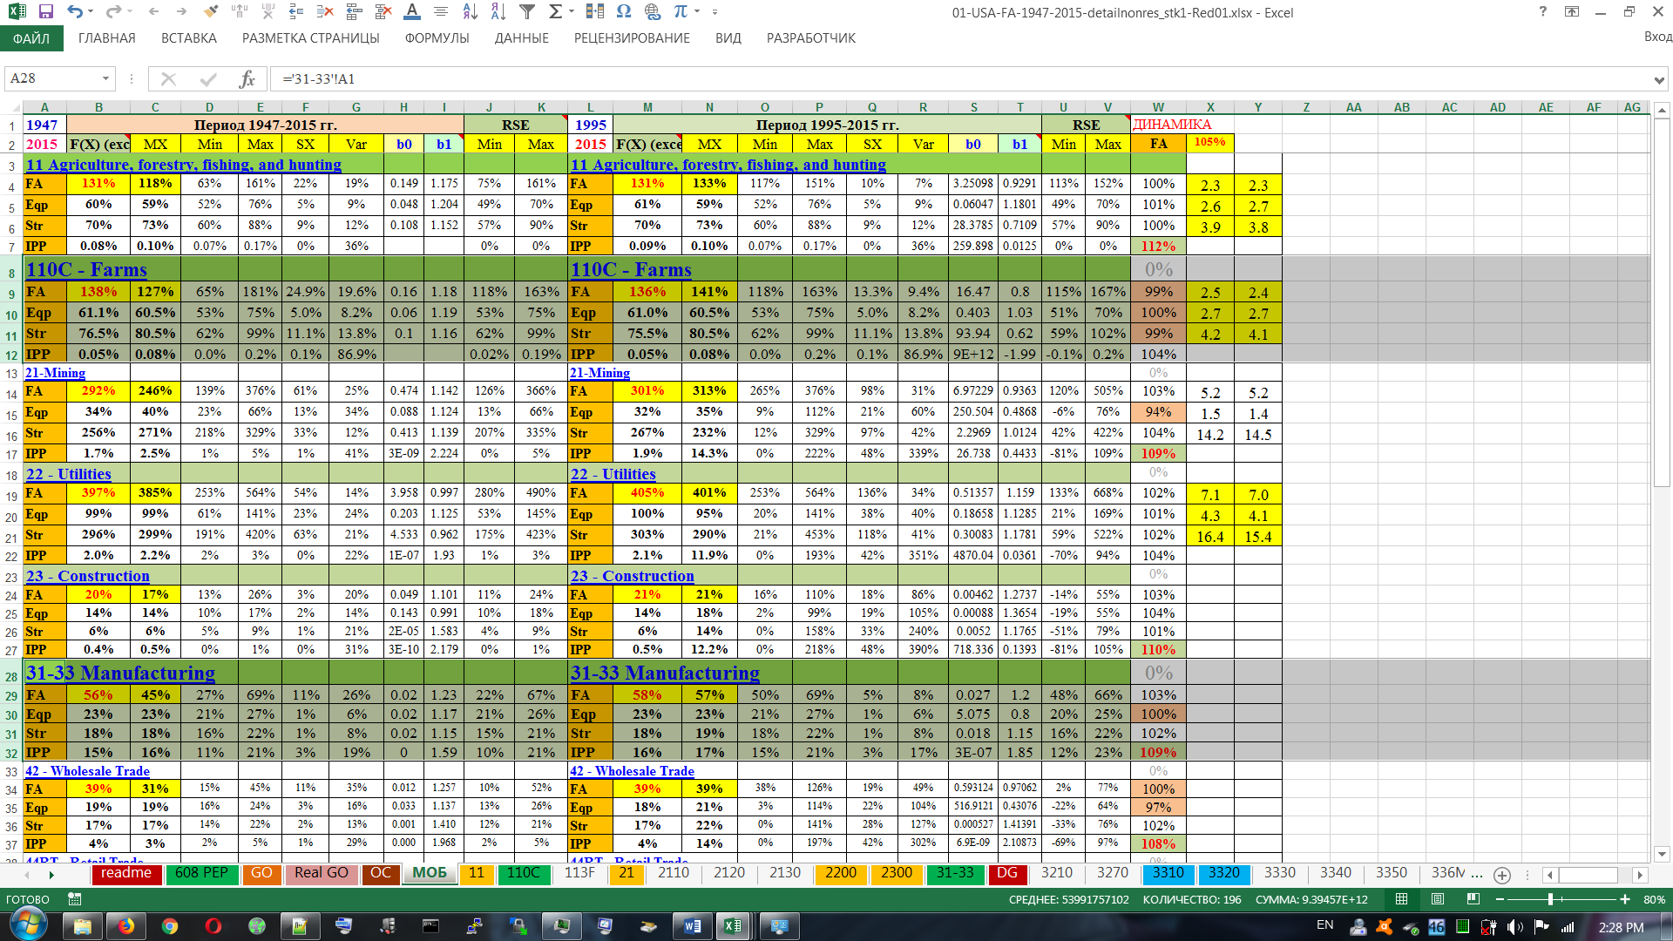Open the ФОРМУЛЫ ribbon tab

[x=437, y=38]
